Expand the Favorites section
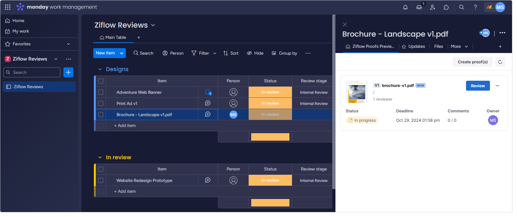The height and width of the screenshot is (217, 517). coord(68,44)
